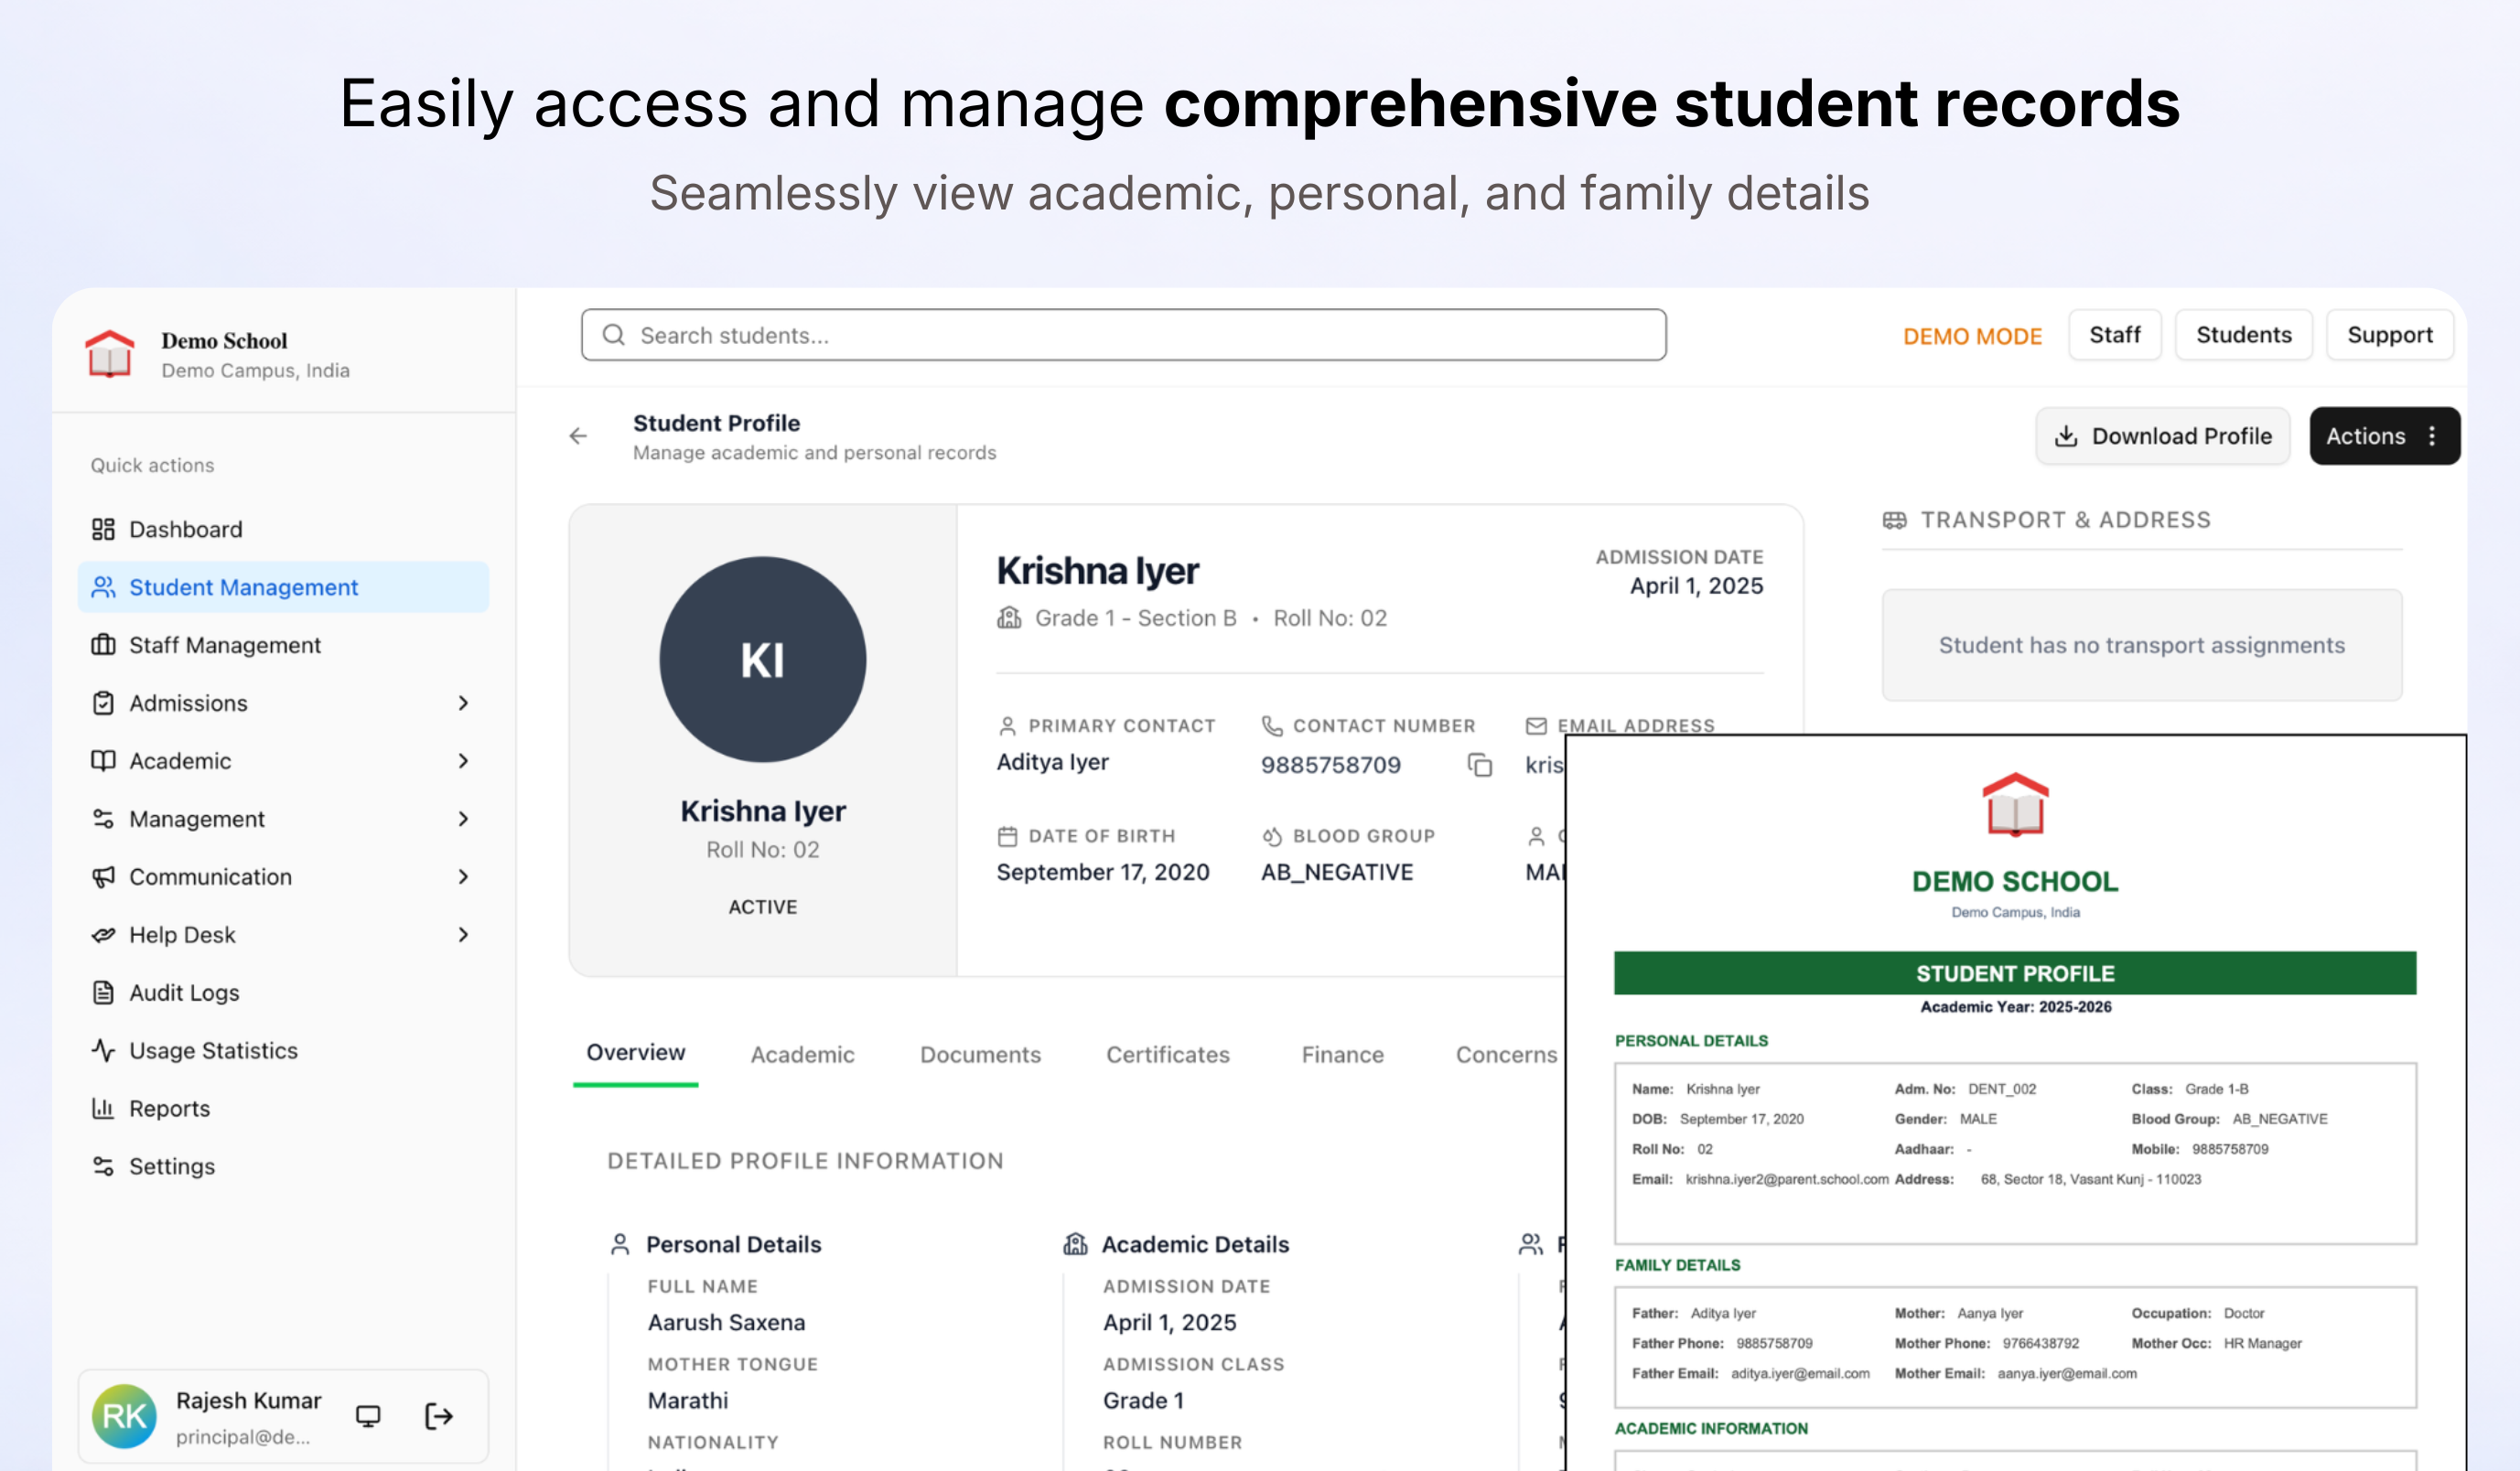Image resolution: width=2520 pixels, height=1471 pixels.
Task: Open Dashboard from the sidebar
Action: point(185,529)
